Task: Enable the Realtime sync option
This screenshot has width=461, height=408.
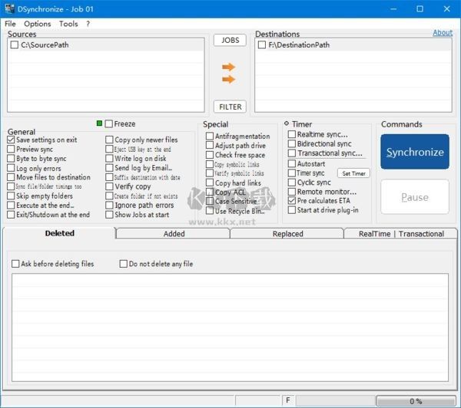Action: pyautogui.click(x=292, y=134)
